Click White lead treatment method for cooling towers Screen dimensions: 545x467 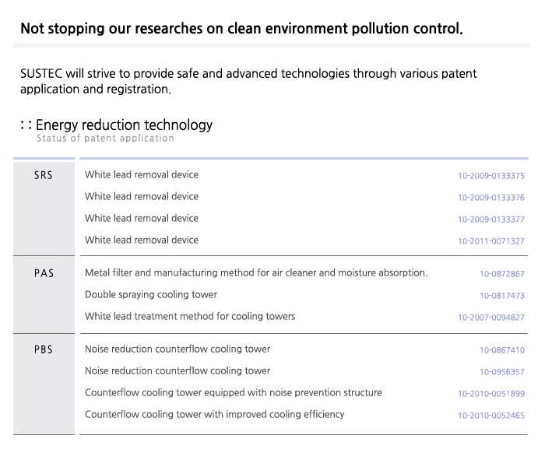(190, 316)
